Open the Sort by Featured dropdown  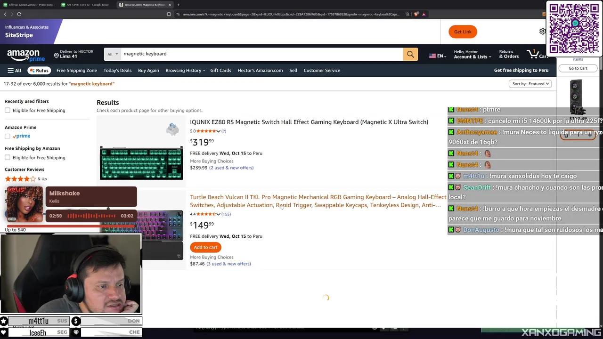530,84
